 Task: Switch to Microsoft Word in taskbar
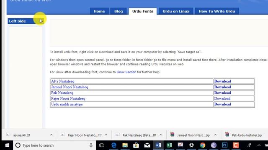tap(158, 145)
